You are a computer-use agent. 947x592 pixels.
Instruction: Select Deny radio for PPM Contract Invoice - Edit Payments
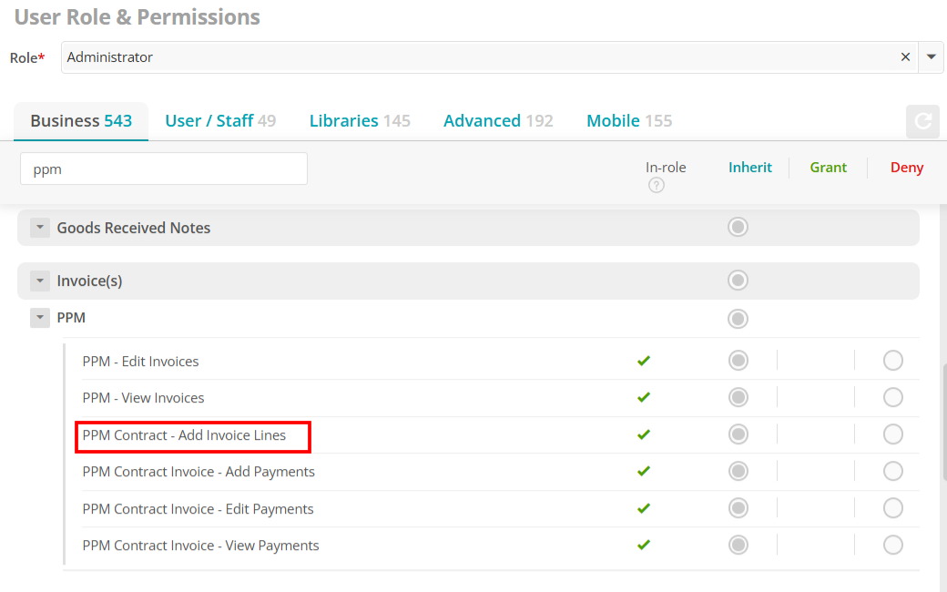tap(892, 508)
